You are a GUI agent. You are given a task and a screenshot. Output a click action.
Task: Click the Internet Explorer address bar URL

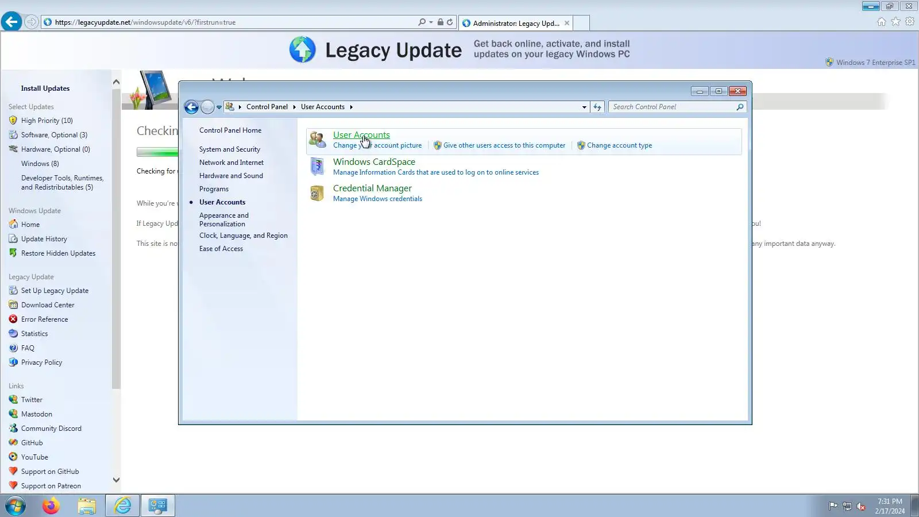[x=145, y=22]
